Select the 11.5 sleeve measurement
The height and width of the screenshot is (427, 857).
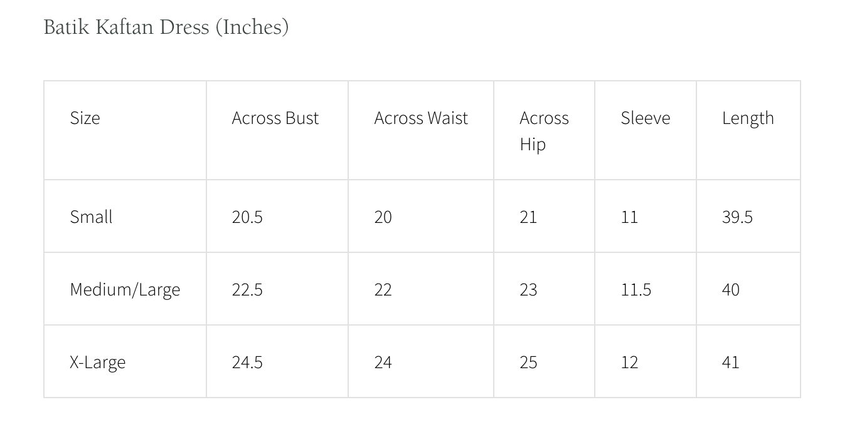coord(636,289)
